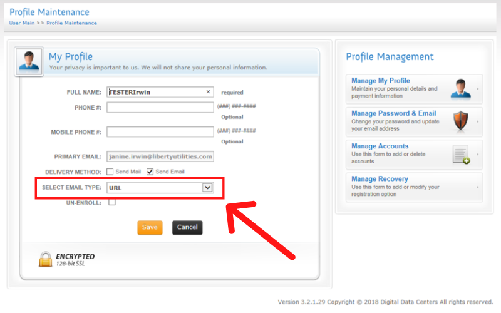This screenshot has height=313, width=501.
Task: Click into the Mobile Phone # field
Action: coord(160,132)
